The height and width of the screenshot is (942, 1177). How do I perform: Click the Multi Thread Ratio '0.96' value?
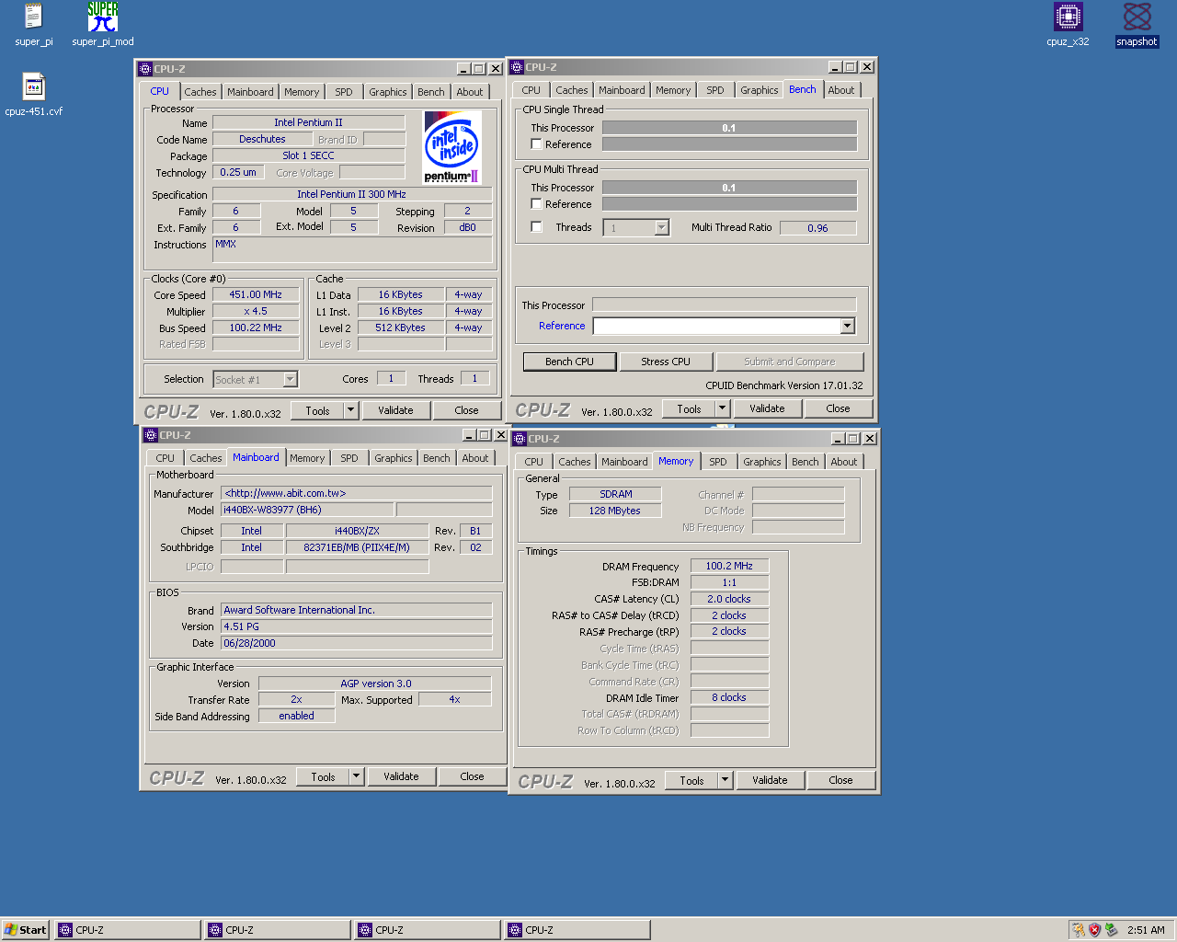[817, 228]
